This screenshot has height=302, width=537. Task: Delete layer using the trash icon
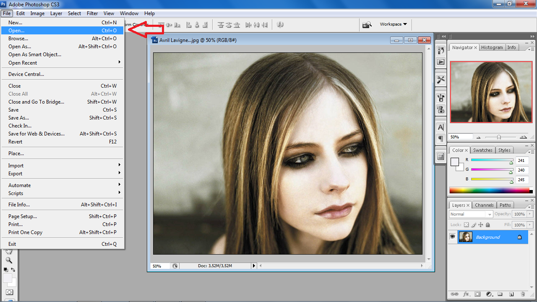point(523,294)
